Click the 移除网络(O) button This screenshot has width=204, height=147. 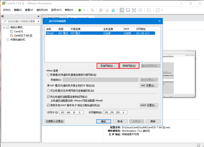click(129, 66)
